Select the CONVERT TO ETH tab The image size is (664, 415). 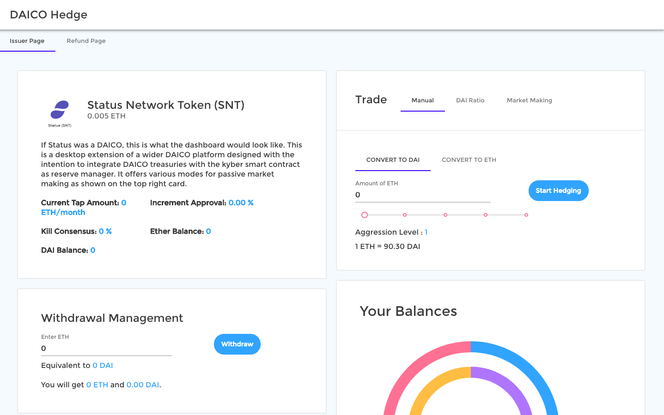coord(469,160)
